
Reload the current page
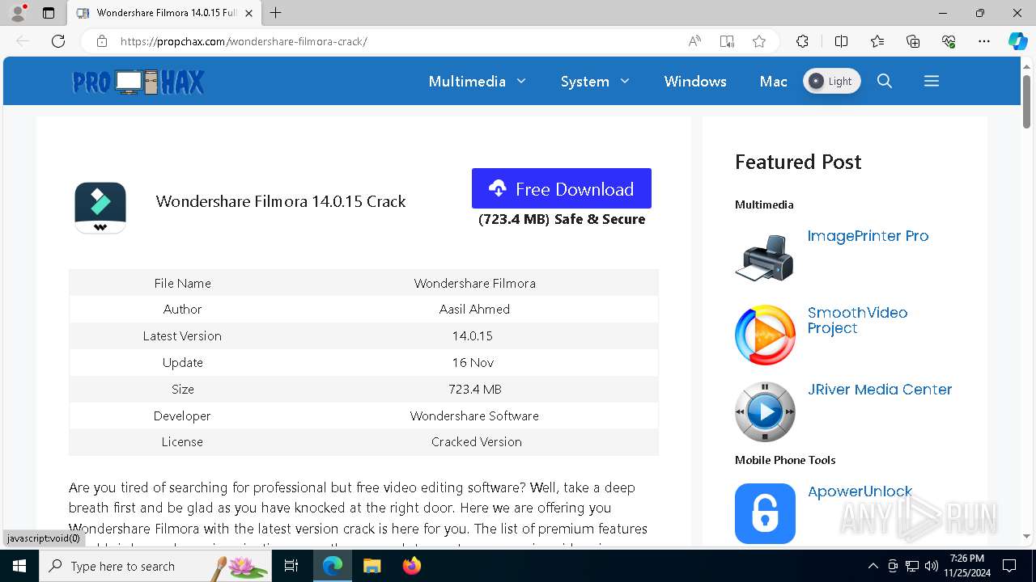(x=58, y=41)
